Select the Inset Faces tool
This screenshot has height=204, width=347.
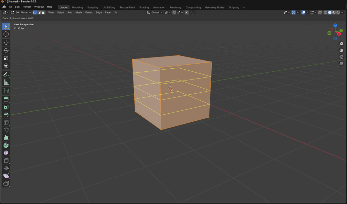(x=6, y=107)
